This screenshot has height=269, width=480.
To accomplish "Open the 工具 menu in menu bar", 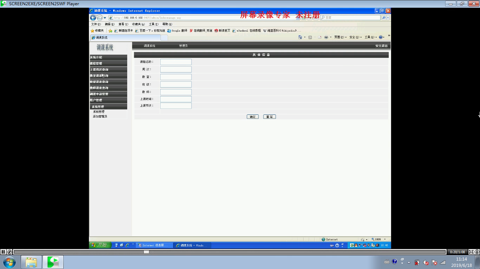I will [154, 24].
